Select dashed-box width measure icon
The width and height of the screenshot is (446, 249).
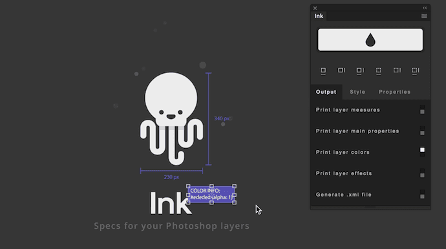(378, 71)
